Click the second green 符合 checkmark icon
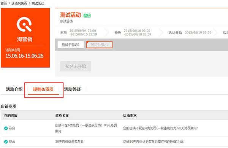Screen dimensions: 228x148 click(6, 142)
